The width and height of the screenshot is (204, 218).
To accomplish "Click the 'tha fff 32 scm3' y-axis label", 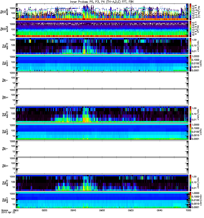I will coord(4,29).
